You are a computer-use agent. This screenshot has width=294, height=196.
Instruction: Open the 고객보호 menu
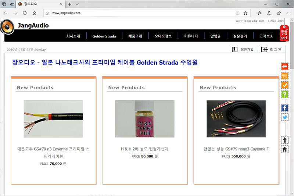point(266,36)
